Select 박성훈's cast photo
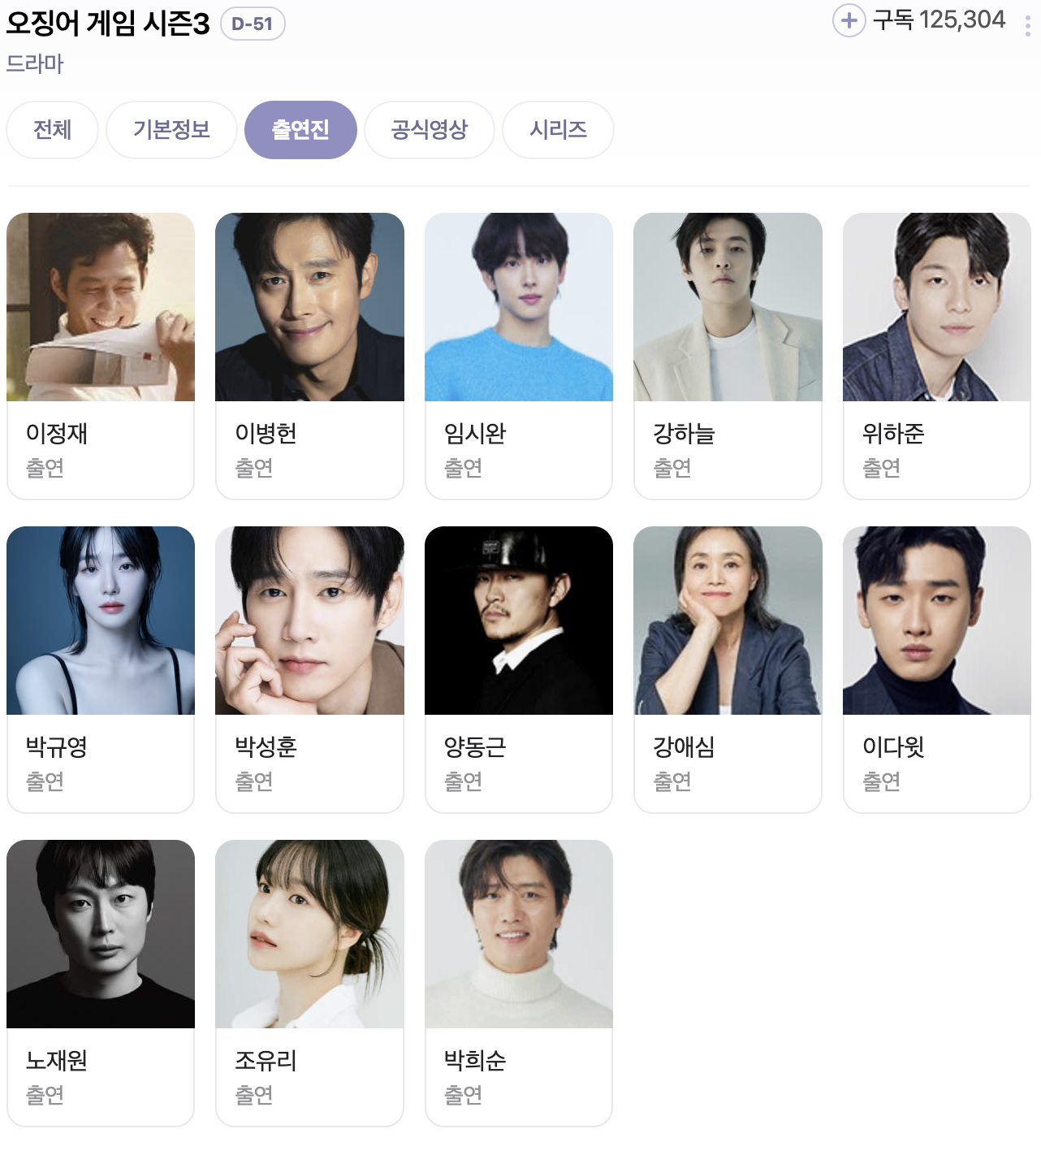This screenshot has width=1041, height=1155. tap(309, 621)
